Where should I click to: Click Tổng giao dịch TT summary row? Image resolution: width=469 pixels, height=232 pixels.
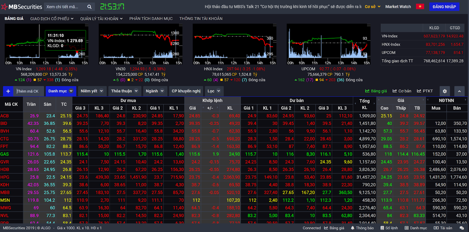(x=422, y=61)
